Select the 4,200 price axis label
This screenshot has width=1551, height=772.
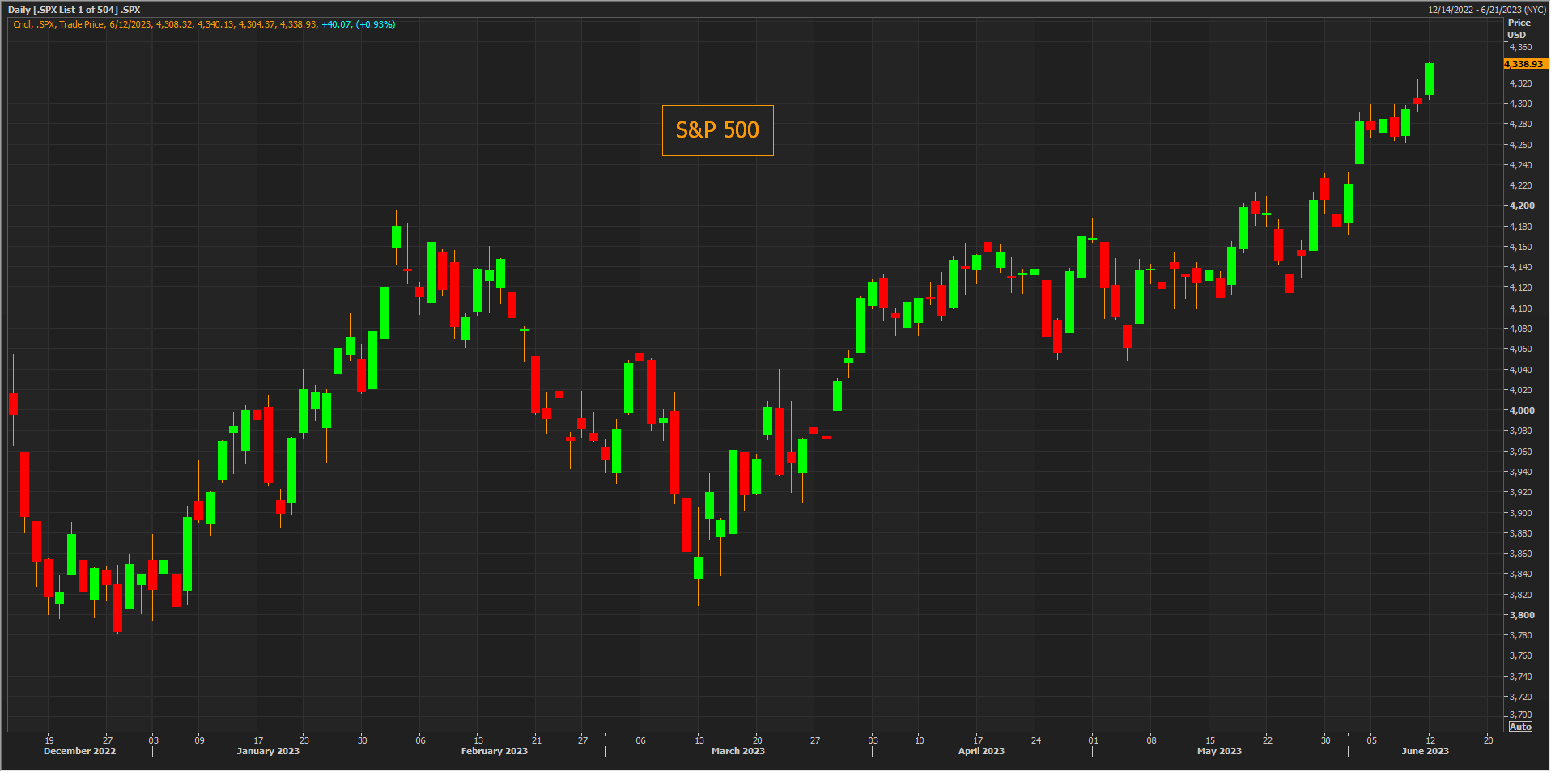point(1521,206)
